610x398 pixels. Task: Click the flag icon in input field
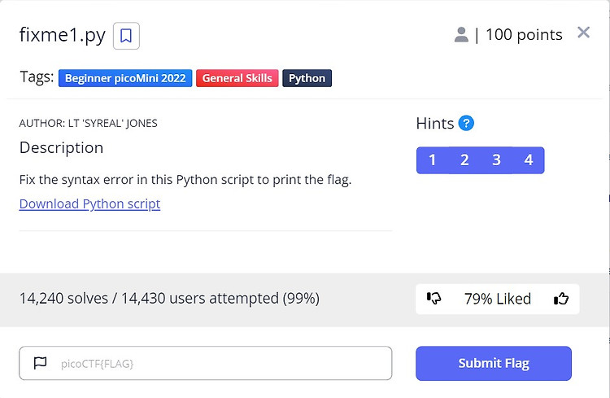pos(40,363)
